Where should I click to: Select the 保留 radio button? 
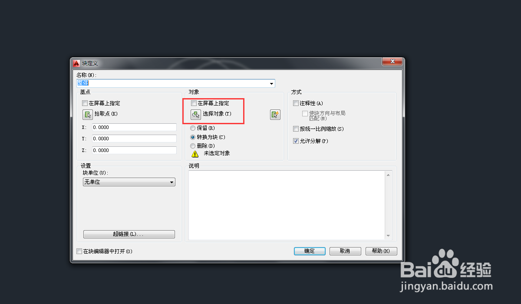[193, 128]
